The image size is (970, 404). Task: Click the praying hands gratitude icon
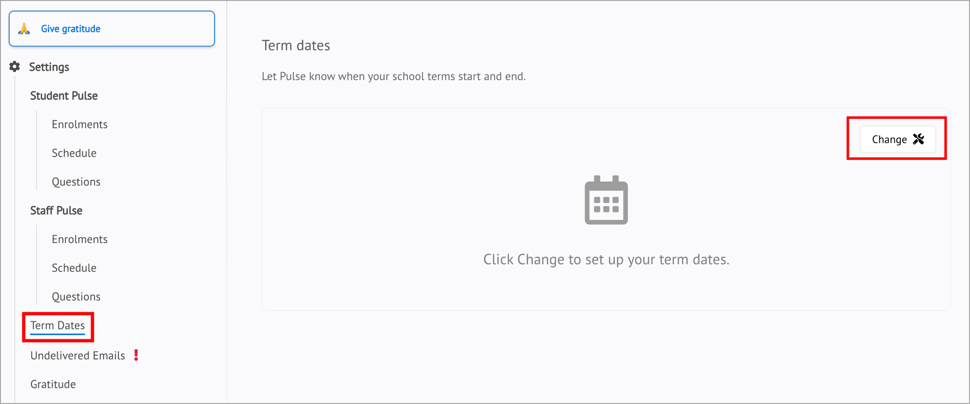(24, 29)
